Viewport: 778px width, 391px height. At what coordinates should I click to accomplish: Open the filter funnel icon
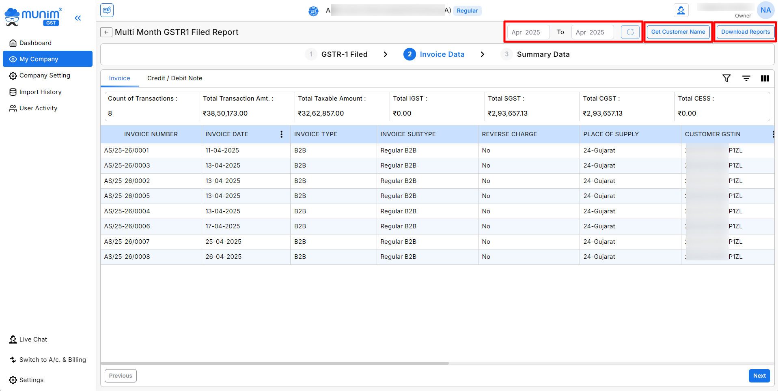(726, 78)
